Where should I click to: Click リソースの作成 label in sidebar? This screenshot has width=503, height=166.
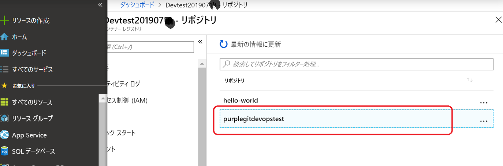(31, 20)
